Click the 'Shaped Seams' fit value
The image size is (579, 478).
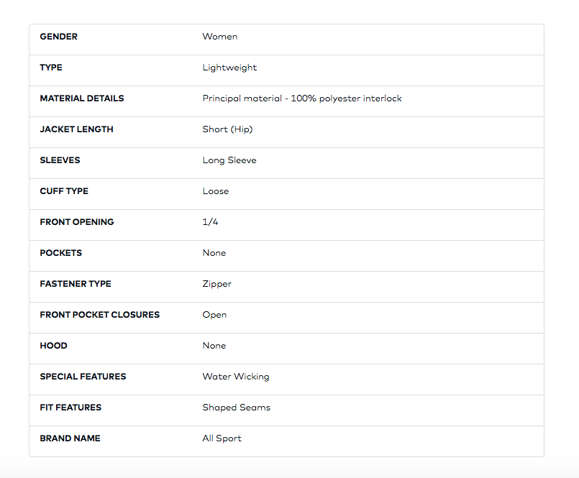click(x=236, y=408)
